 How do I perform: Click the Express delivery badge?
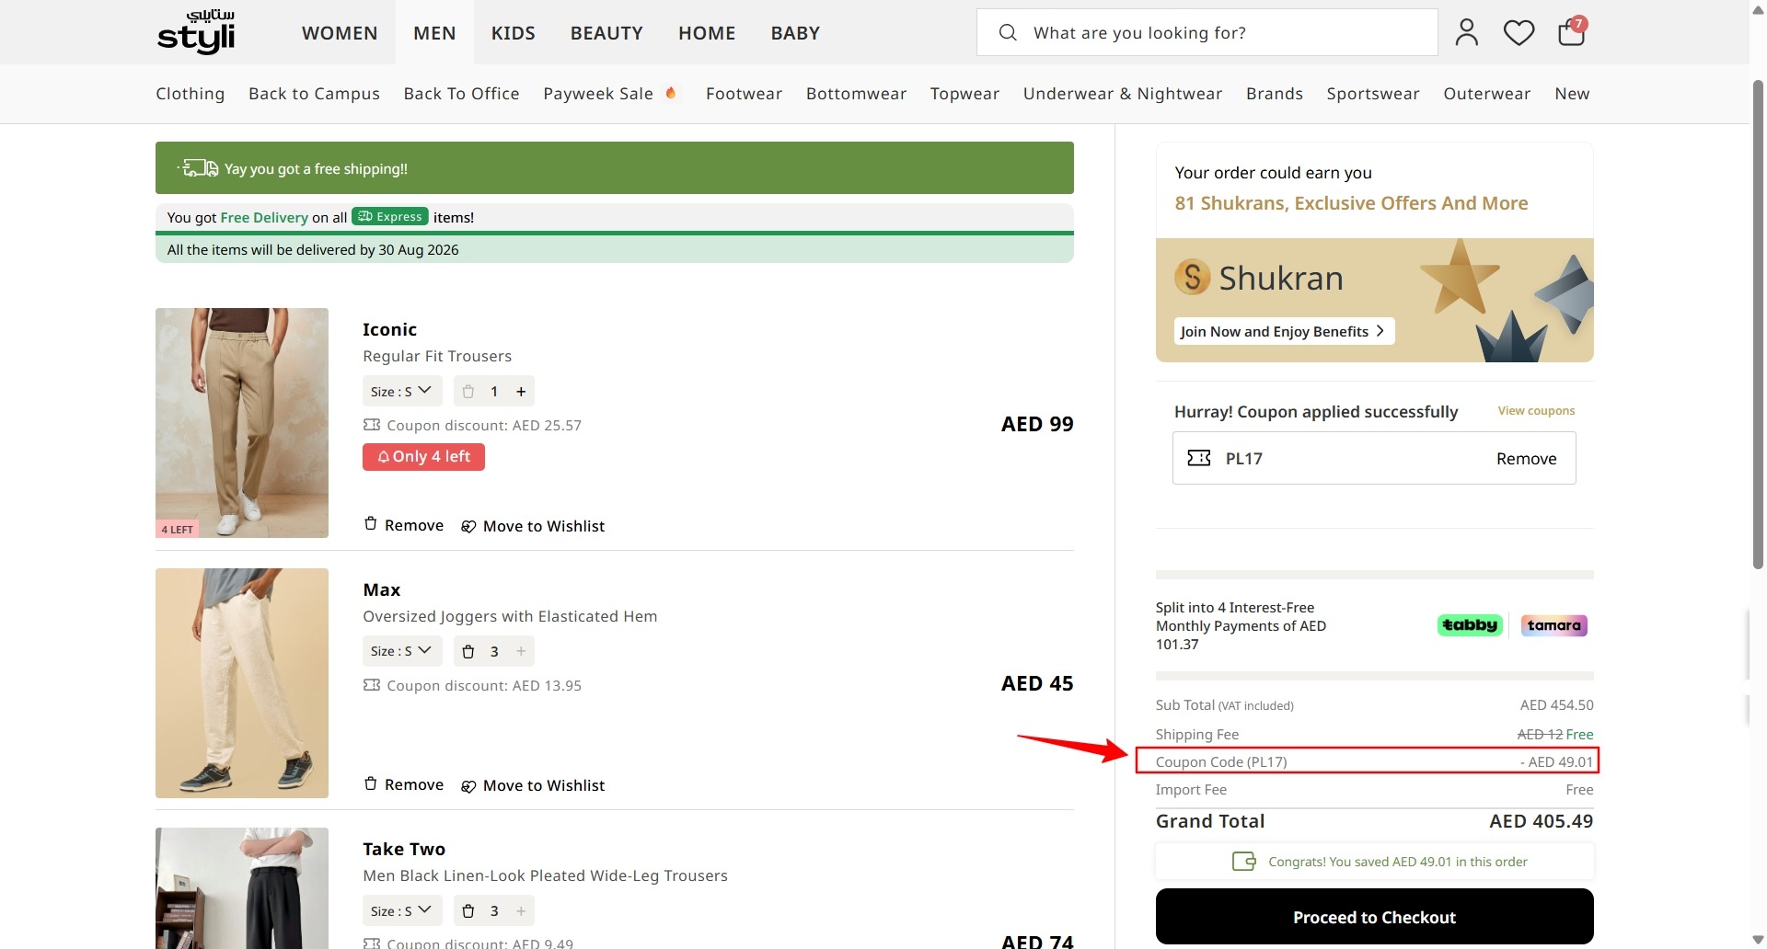click(390, 217)
